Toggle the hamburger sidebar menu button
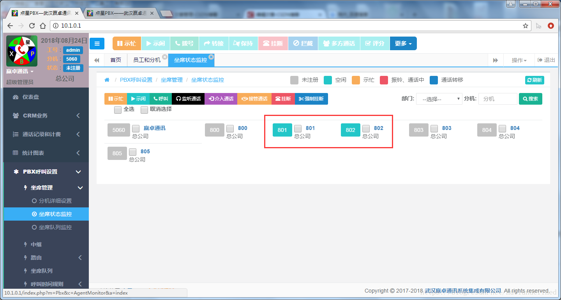 tap(97, 44)
